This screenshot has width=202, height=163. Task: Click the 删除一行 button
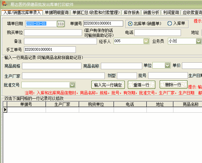[173, 85]
